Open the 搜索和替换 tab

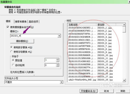coord(21,22)
